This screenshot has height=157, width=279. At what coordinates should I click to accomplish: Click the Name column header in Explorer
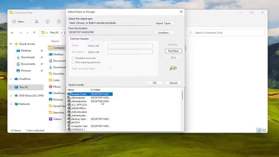click(55, 41)
